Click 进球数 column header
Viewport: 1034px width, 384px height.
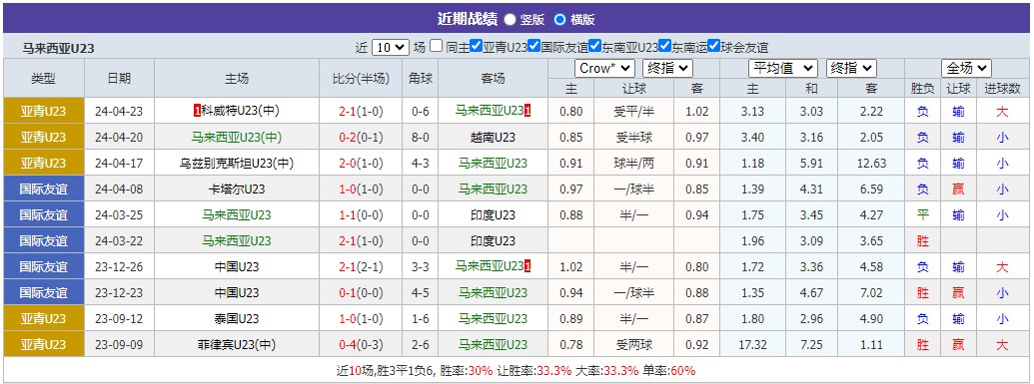point(1002,88)
